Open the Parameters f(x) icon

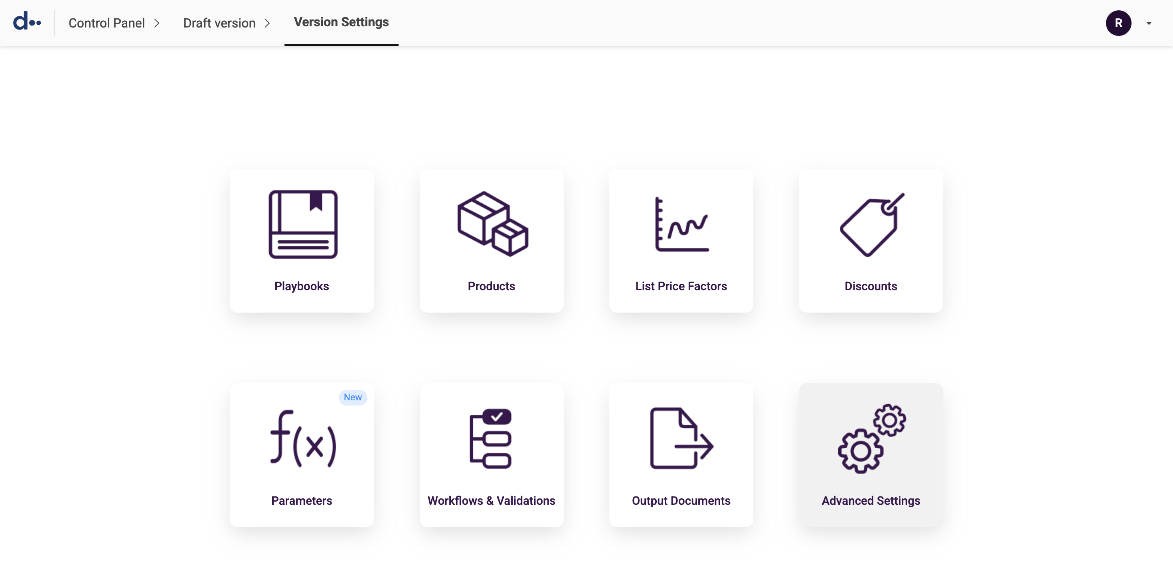pos(303,439)
